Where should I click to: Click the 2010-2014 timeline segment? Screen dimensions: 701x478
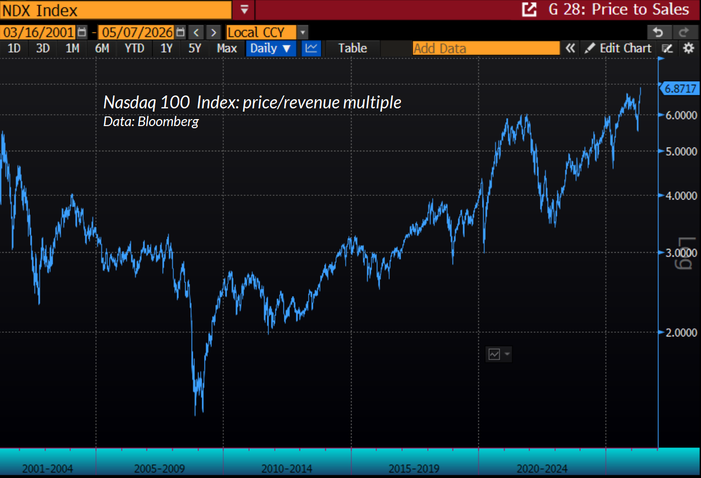tap(287, 469)
